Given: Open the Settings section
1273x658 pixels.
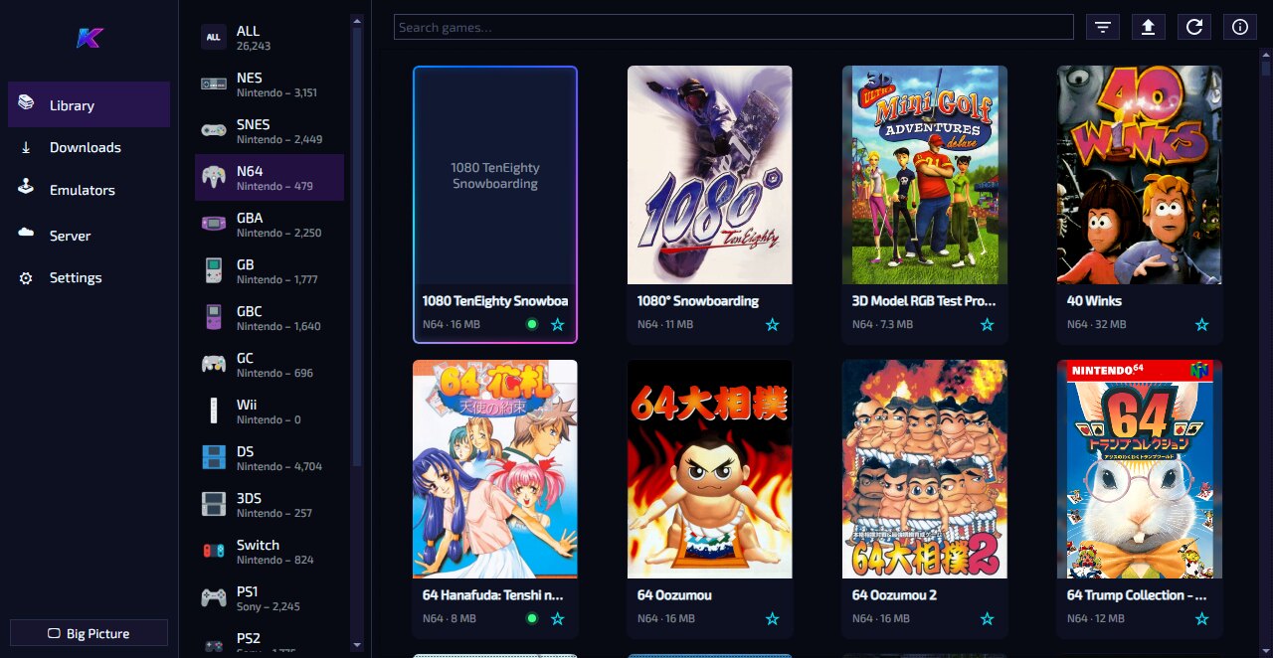Looking at the screenshot, I should pos(89,277).
